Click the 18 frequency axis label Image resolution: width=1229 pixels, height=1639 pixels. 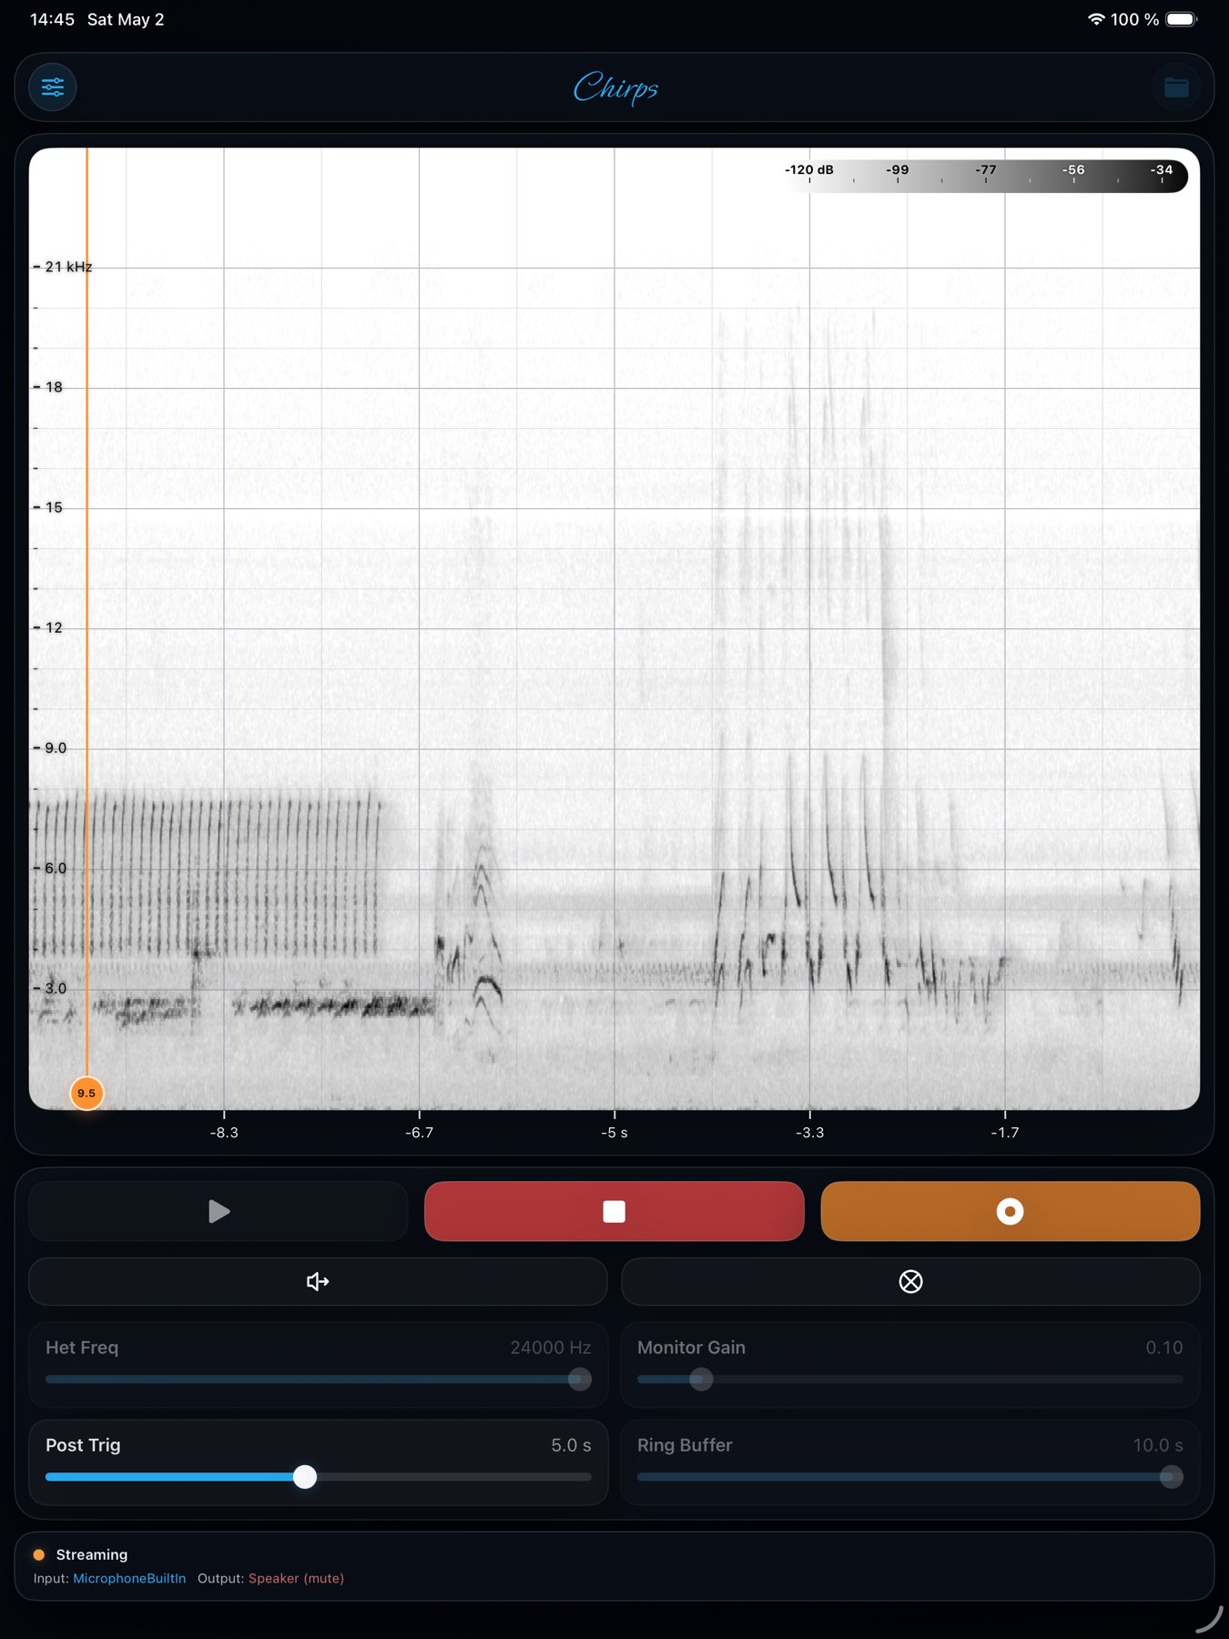coord(54,387)
